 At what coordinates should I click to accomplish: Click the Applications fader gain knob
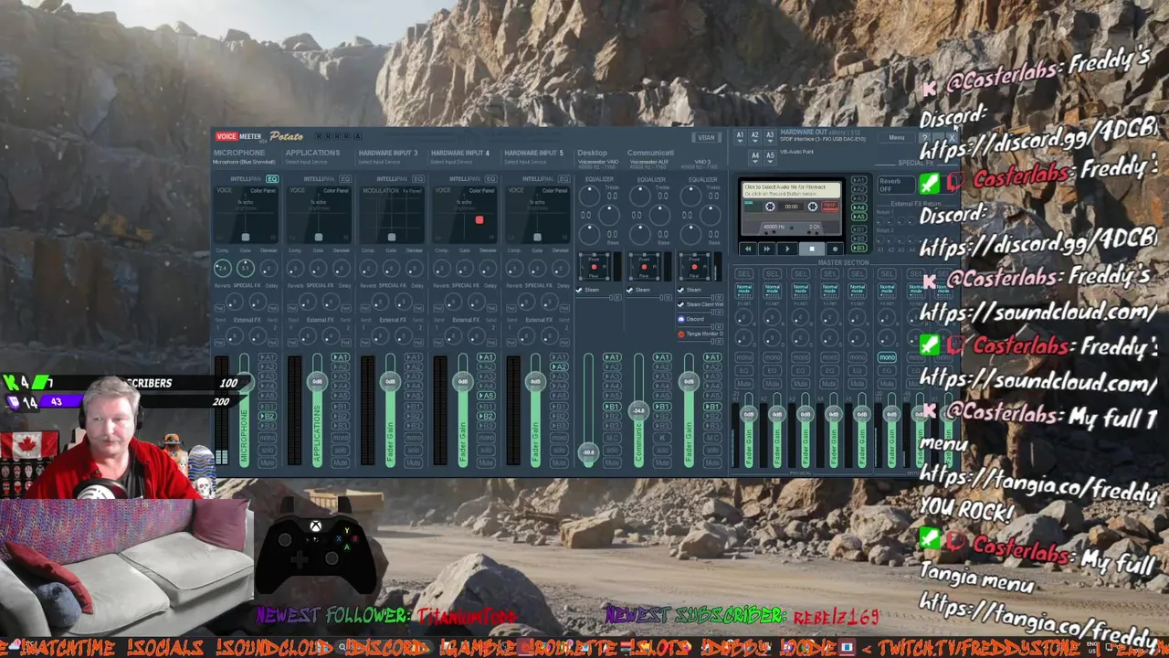[317, 381]
